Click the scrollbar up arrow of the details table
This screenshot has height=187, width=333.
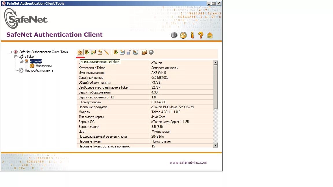(216, 63)
